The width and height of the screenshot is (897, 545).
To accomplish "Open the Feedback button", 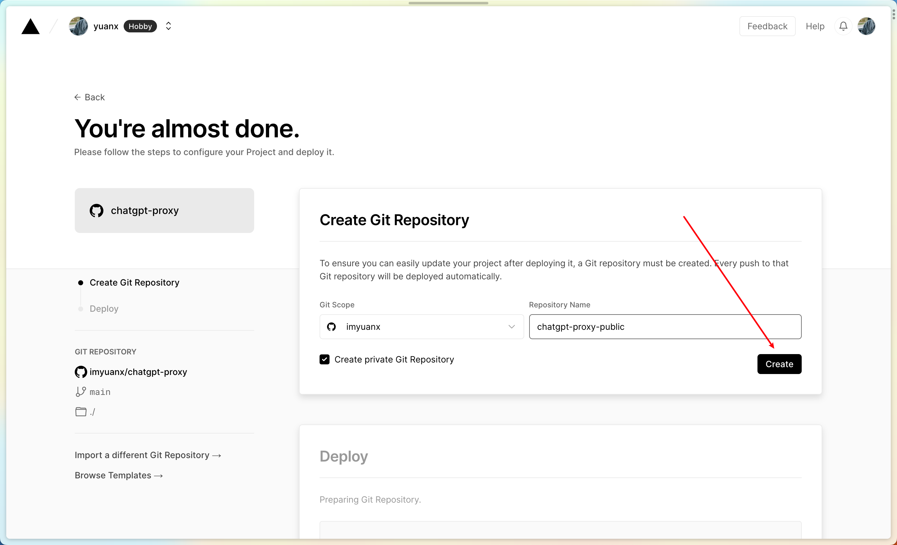I will [767, 26].
